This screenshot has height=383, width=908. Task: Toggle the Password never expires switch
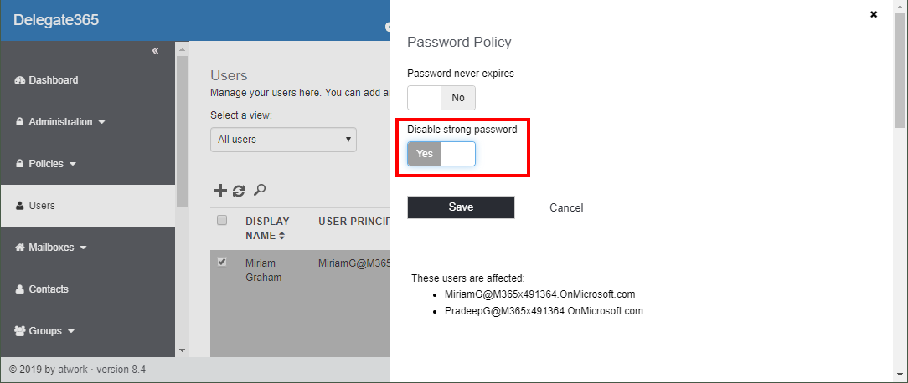point(441,98)
